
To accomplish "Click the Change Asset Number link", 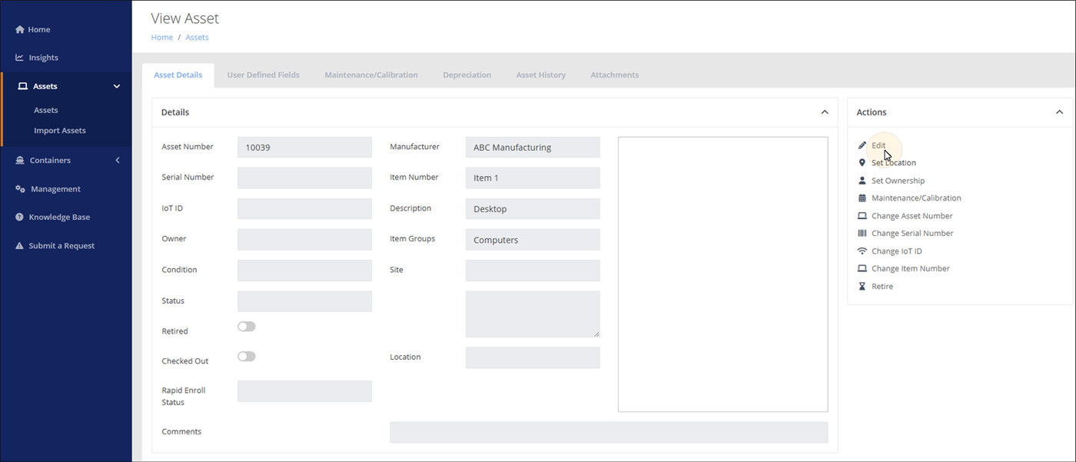I will [912, 216].
